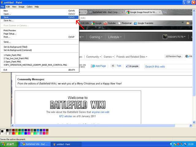Pick the bright red color swatch
This screenshot has width=196, height=147.
pyautogui.click(x=13, y=134)
